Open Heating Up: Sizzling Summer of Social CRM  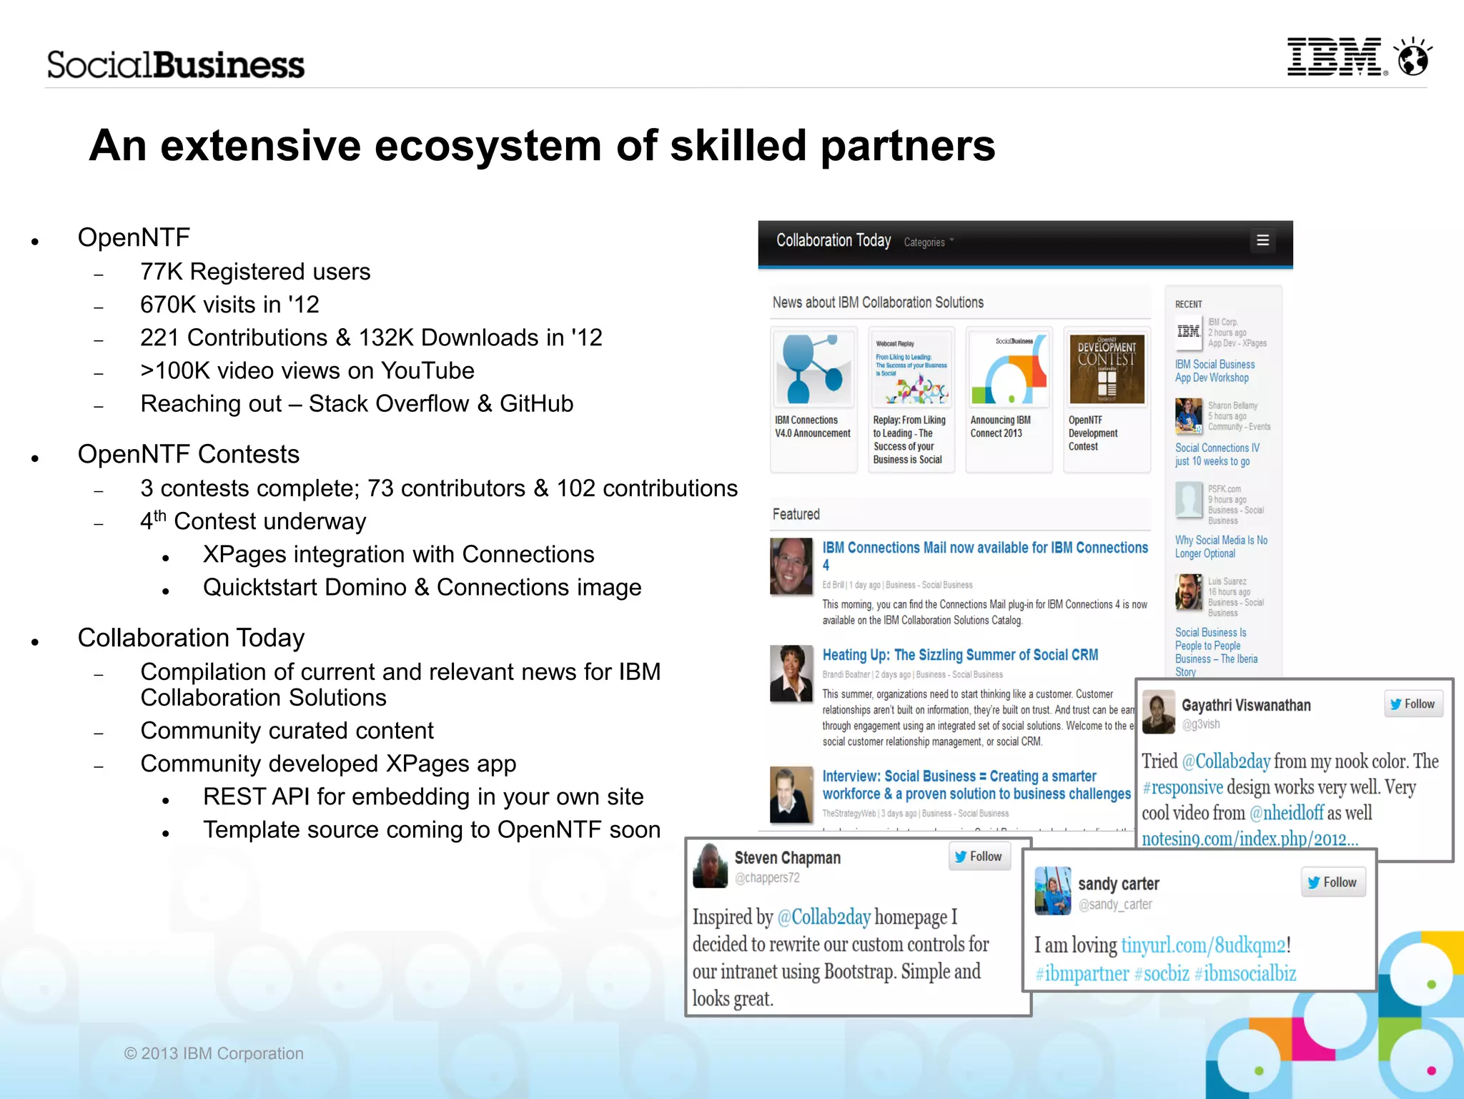960,655
